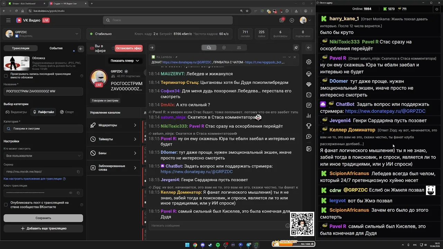Screen dimensions: 443x249
Task: Close the pinned Ka_Lambda message
Action: [x=295, y=57]
